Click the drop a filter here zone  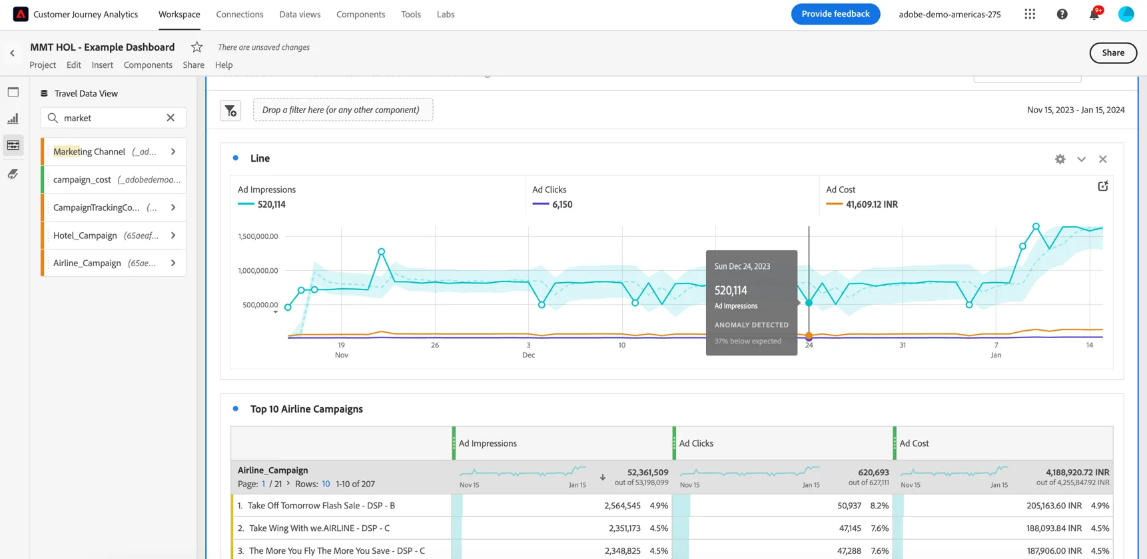(343, 110)
